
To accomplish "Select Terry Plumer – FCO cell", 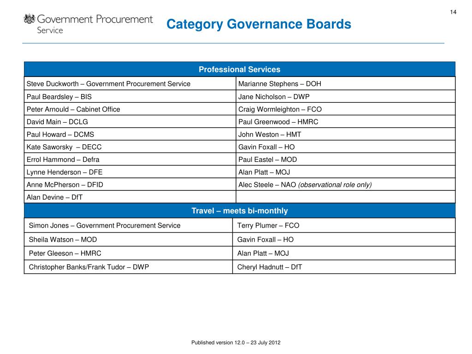I will tap(344, 225).
